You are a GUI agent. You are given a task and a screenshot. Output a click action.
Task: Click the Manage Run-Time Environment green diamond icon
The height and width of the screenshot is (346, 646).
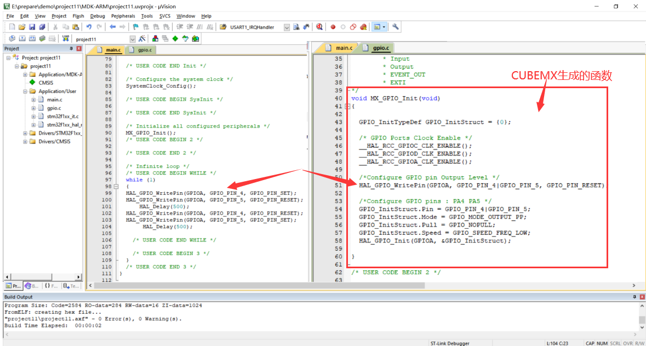coord(175,39)
